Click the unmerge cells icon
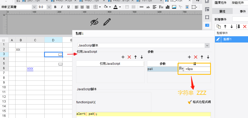248x118 pixels. point(134,7)
